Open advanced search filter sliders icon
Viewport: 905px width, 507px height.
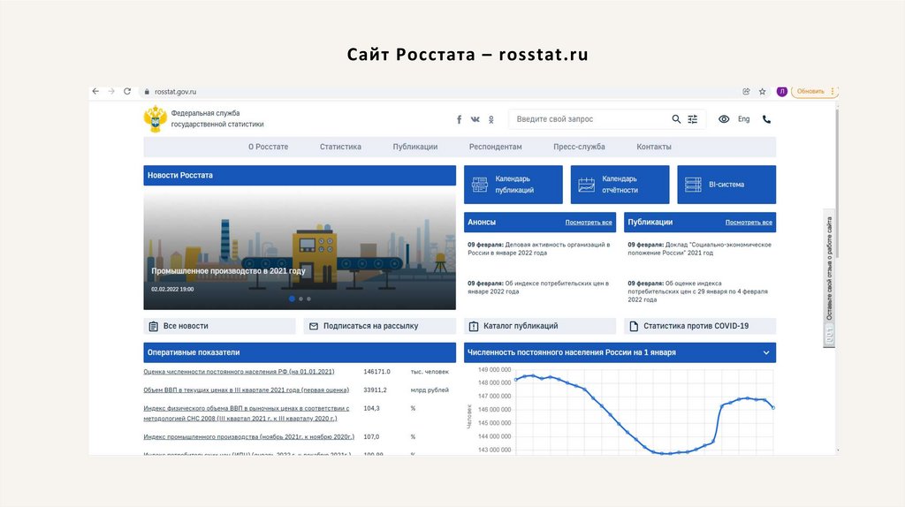693,119
